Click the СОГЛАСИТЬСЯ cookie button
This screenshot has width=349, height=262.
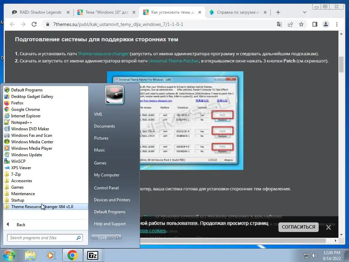tap(299, 227)
